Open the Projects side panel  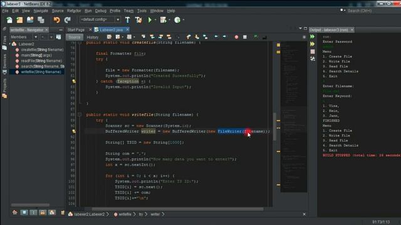[x=4, y=88]
